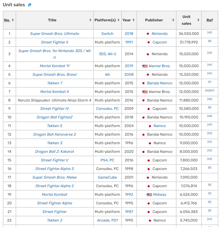Screen dimensions: 221x227
Task: Click Japan flag icon in Tekken 7 row
Action: (x=143, y=83)
